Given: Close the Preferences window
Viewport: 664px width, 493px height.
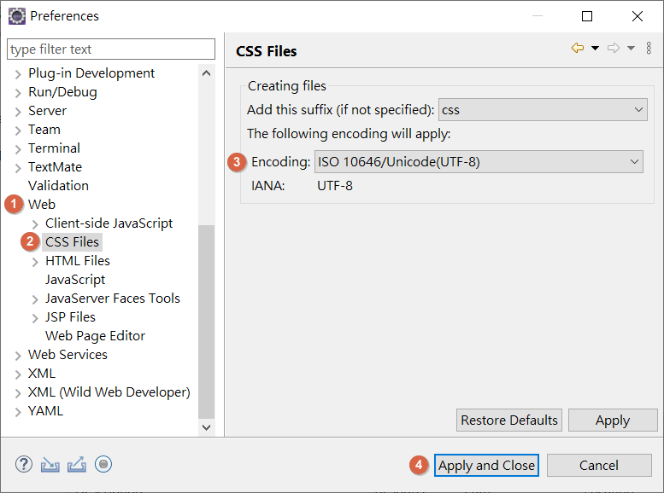Looking at the screenshot, I should point(637,16).
